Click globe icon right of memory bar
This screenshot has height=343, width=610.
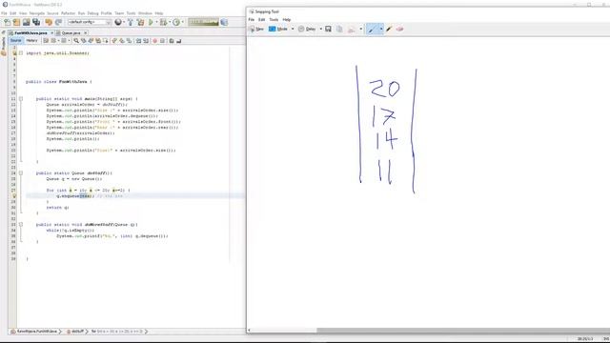pos(224,22)
